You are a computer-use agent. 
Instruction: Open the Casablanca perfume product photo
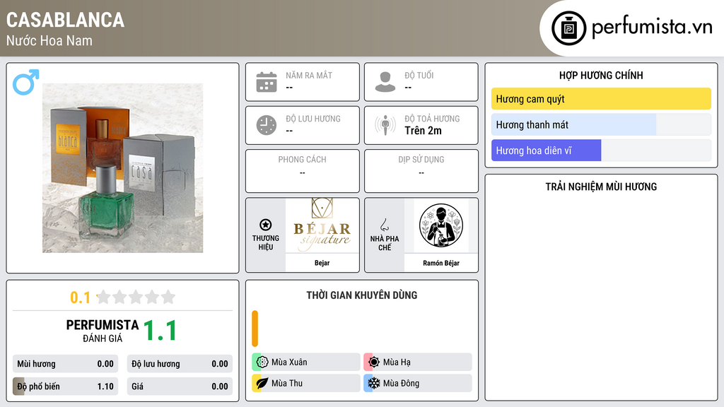click(x=123, y=168)
